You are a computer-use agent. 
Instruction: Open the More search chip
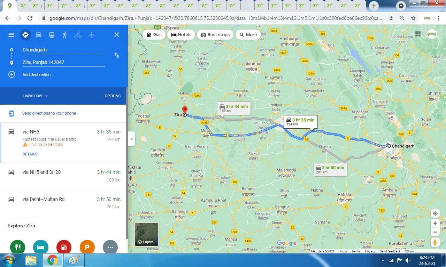[x=248, y=34]
